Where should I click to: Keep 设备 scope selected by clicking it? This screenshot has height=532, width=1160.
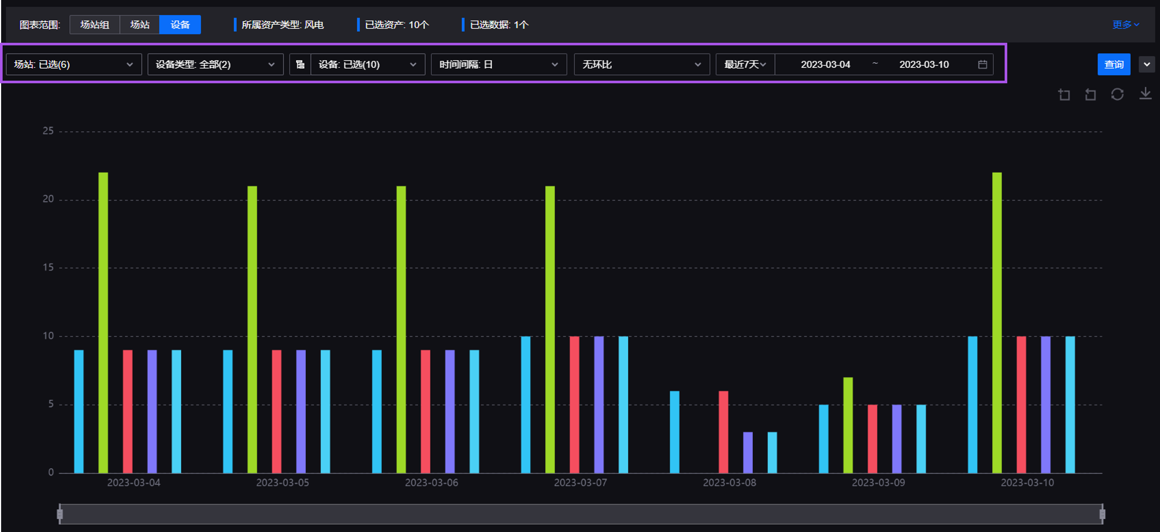click(180, 25)
